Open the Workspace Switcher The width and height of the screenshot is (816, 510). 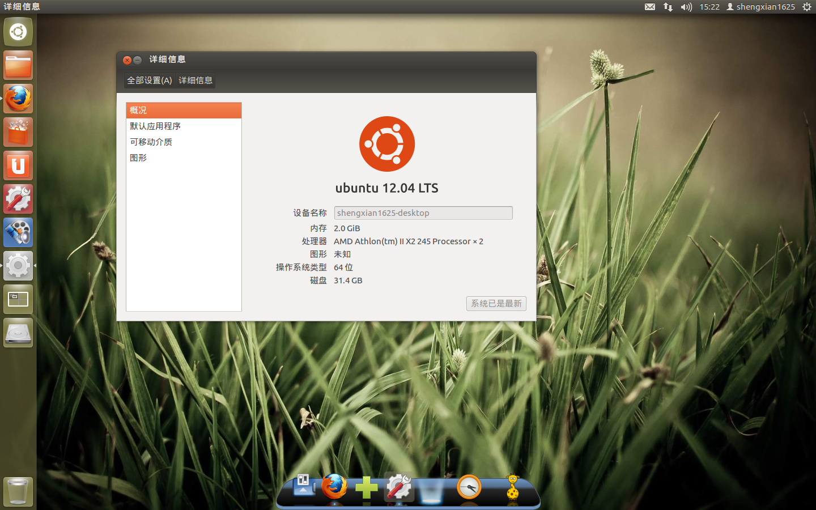(18, 299)
